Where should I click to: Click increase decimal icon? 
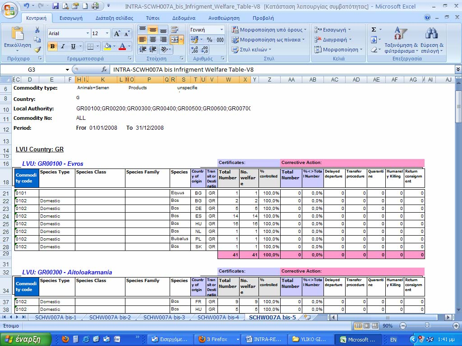click(194, 50)
